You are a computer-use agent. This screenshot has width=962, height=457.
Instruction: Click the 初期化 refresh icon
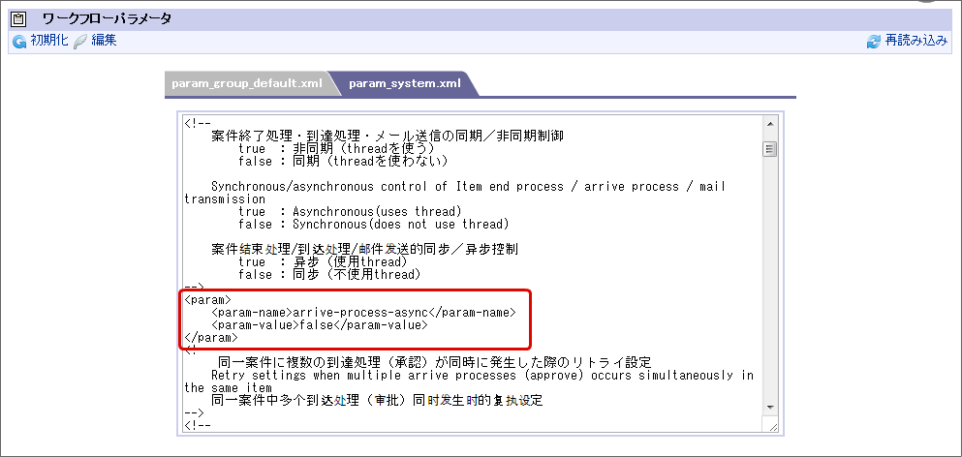point(19,43)
